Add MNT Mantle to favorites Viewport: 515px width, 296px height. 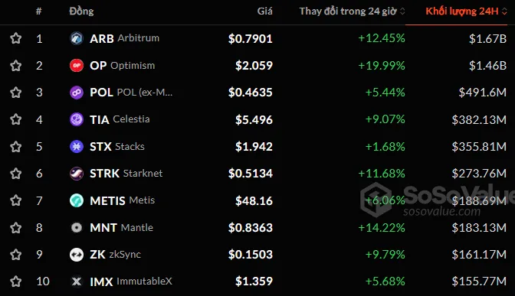16,227
